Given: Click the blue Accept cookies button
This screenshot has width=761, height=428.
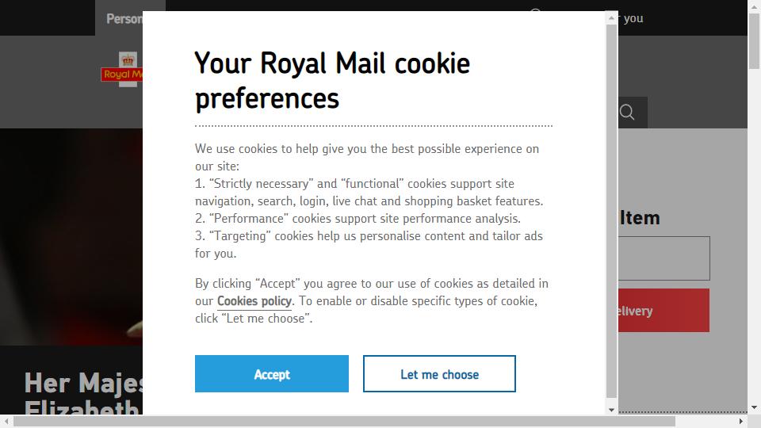Looking at the screenshot, I should pyautogui.click(x=272, y=373).
